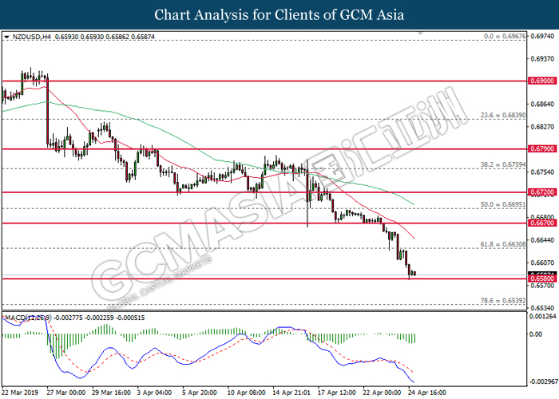Click the 0.67900 red price label
Image resolution: width=559 pixels, height=399 pixels.
click(542, 149)
